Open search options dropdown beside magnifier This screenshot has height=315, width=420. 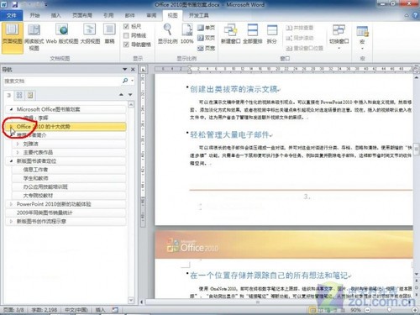[x=132, y=81]
